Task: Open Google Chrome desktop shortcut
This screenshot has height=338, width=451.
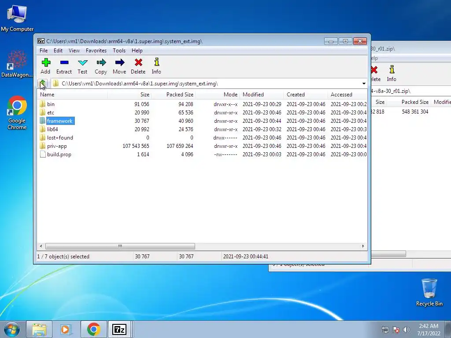Action: (x=17, y=113)
